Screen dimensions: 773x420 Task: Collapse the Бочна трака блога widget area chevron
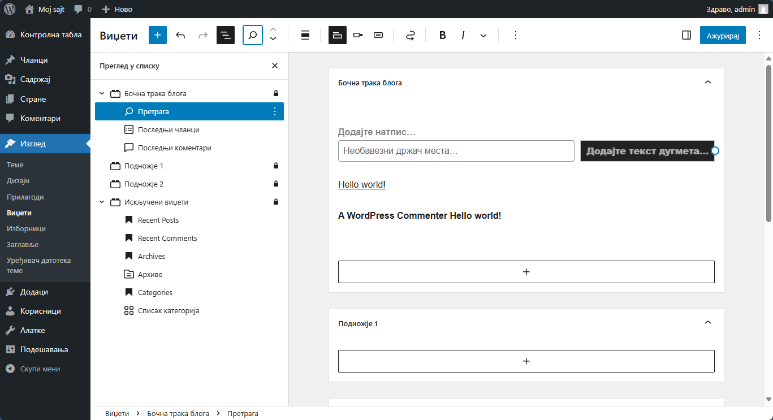707,82
